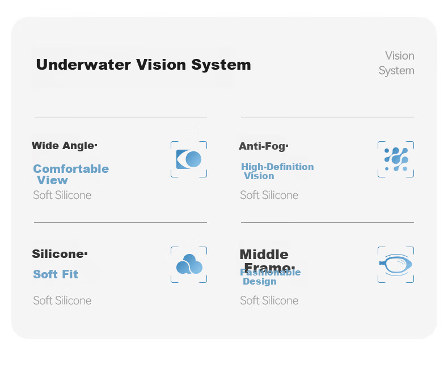This screenshot has width=448, height=373.
Task: Click the Wide Angle label
Action: pos(65,146)
